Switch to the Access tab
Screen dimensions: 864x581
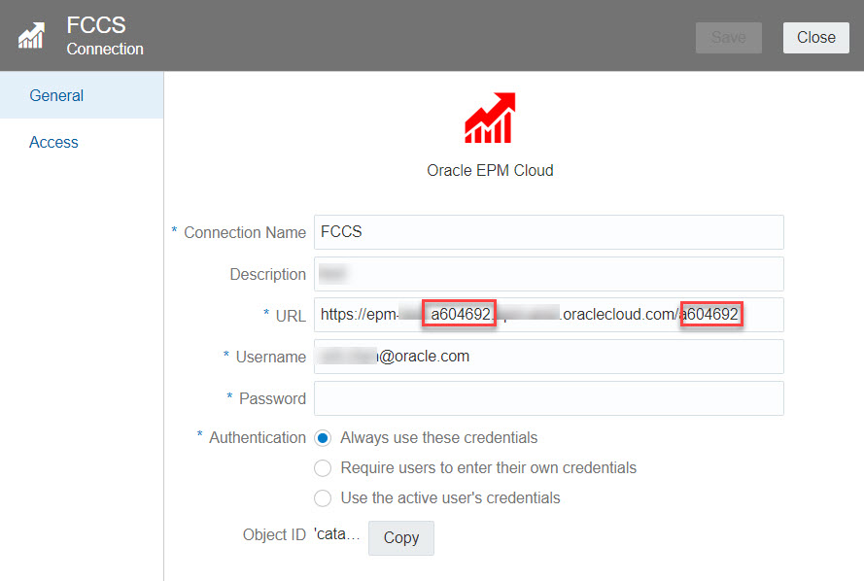point(82,142)
